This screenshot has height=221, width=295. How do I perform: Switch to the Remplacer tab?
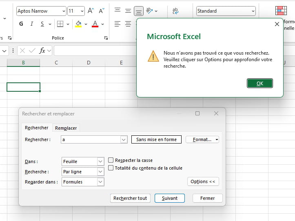click(66, 128)
